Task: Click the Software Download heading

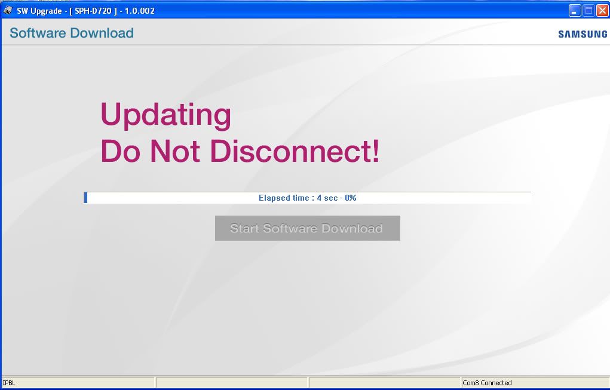Action: tap(72, 33)
